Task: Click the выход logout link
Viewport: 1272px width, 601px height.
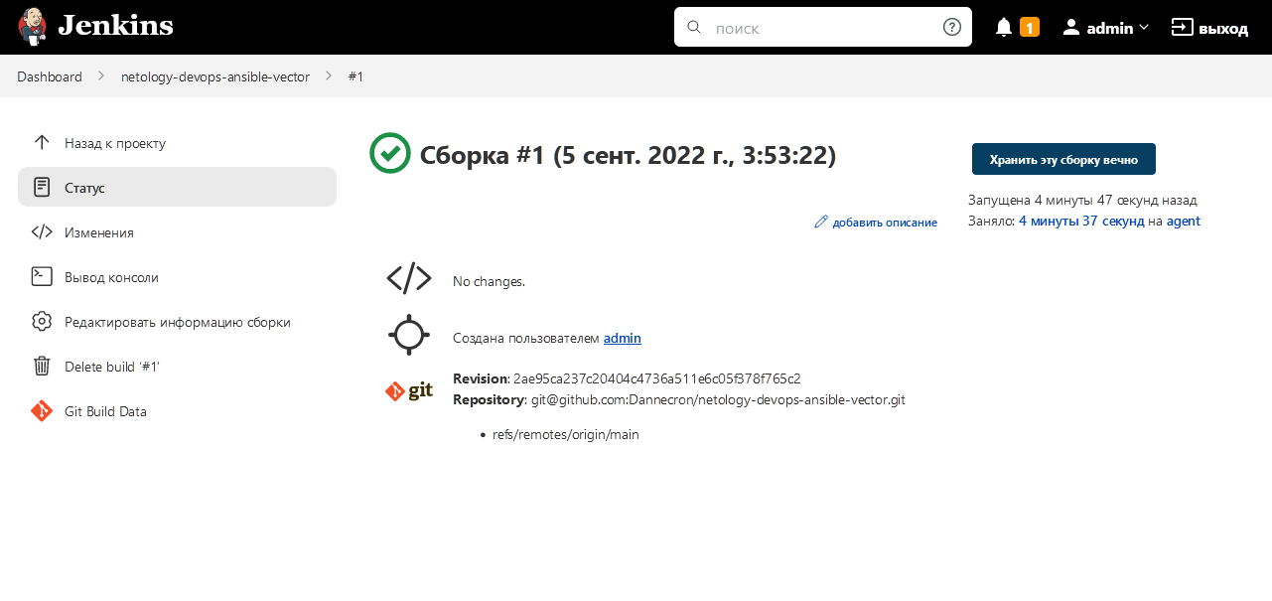Action: (x=1209, y=28)
